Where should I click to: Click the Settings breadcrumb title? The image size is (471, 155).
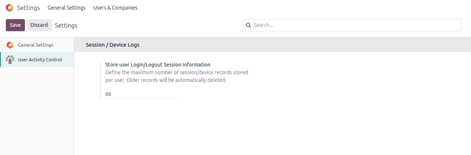point(66,25)
